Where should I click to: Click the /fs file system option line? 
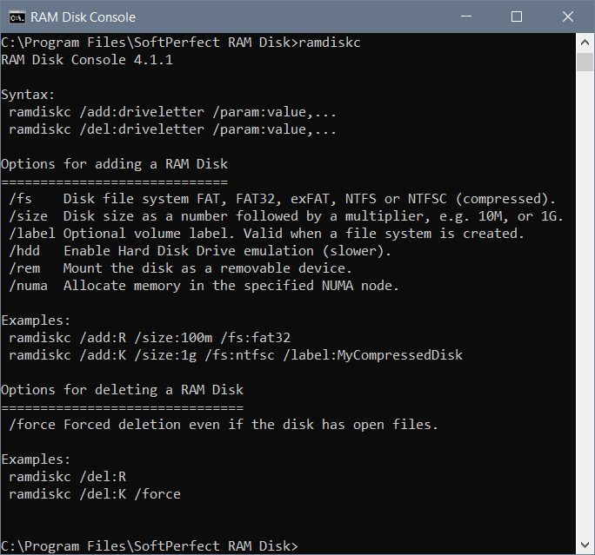pos(283,199)
